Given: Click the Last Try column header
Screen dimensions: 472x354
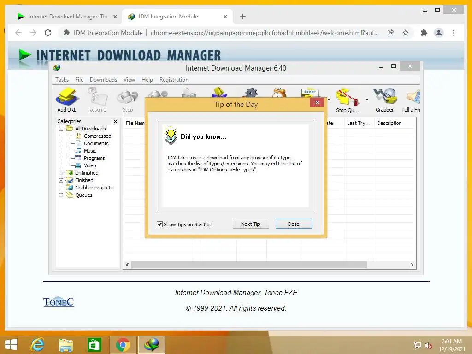Looking at the screenshot, I should tap(359, 123).
